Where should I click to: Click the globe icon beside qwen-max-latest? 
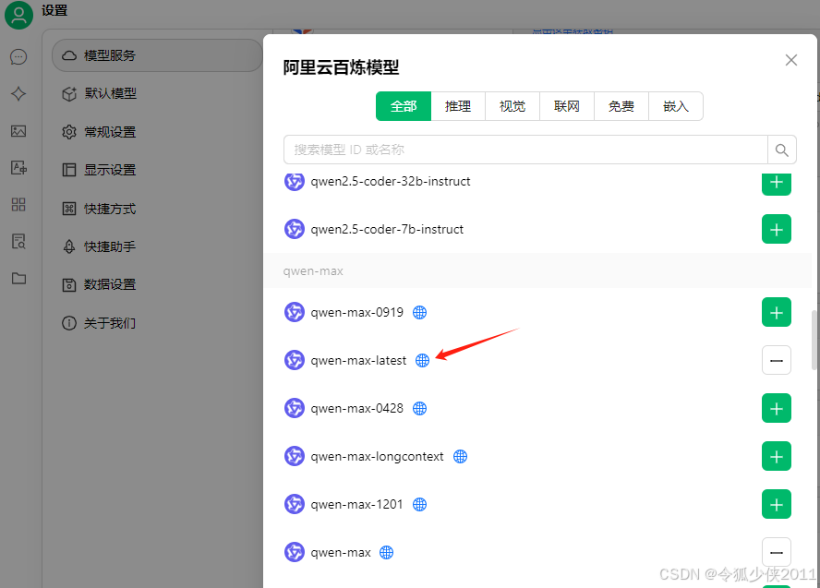422,361
